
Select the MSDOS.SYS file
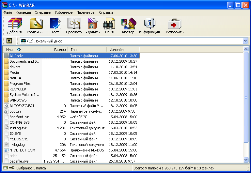click(x=19, y=139)
